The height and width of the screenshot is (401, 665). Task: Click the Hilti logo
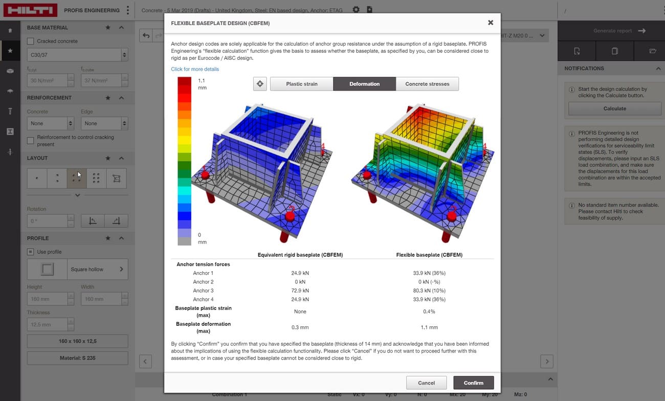(x=30, y=10)
